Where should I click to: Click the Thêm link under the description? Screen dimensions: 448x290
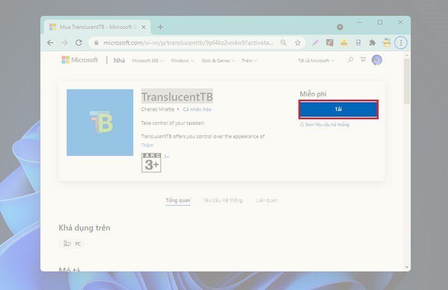point(147,145)
